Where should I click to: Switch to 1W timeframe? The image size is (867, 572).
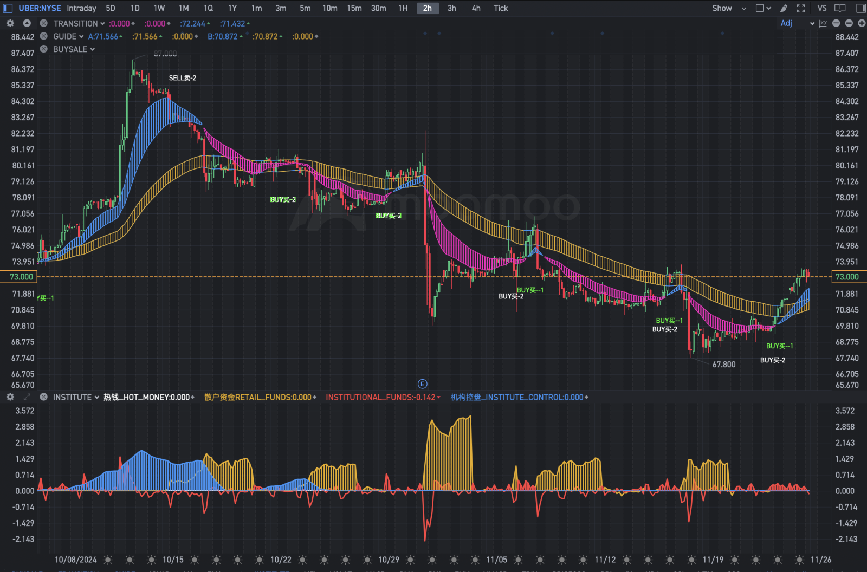click(x=159, y=8)
